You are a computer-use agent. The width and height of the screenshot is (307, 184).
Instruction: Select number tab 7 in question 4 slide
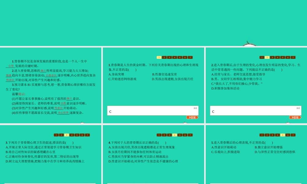pos(190,135)
